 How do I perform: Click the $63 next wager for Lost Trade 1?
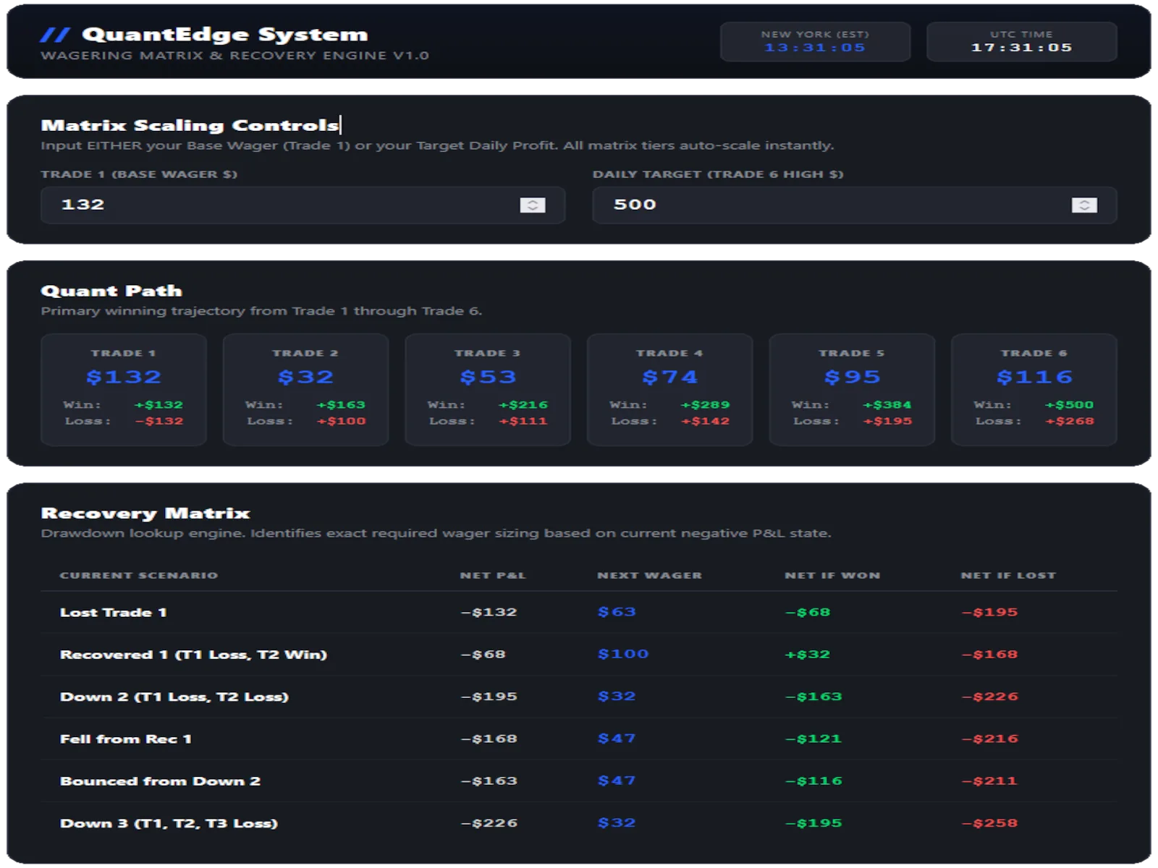tap(617, 612)
